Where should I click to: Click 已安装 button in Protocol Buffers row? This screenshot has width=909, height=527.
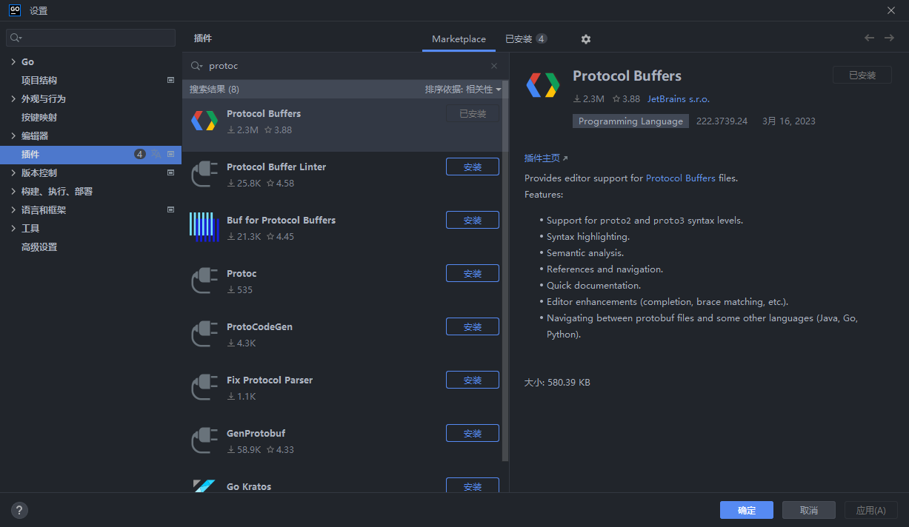[473, 113]
